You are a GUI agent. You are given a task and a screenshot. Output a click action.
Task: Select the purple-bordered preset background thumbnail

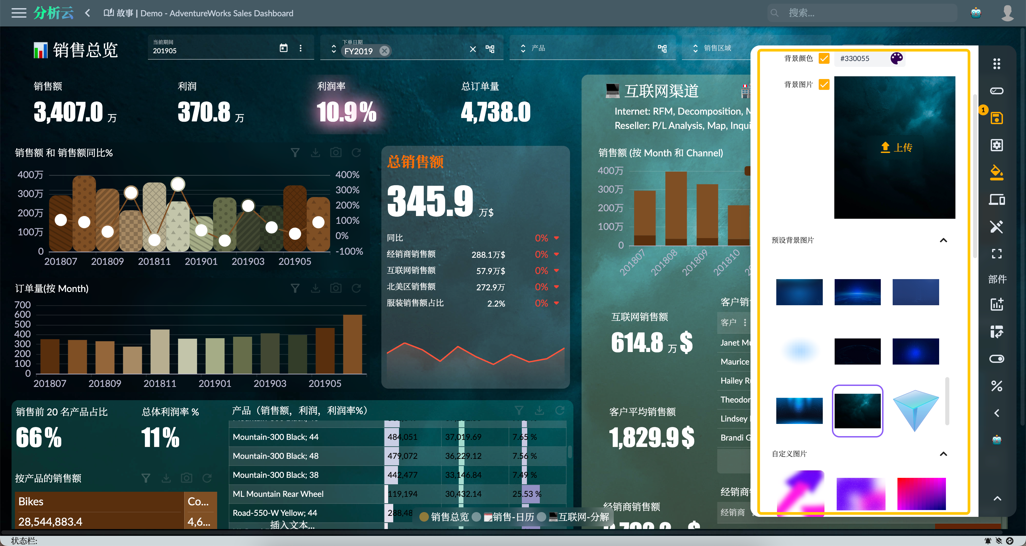click(857, 411)
